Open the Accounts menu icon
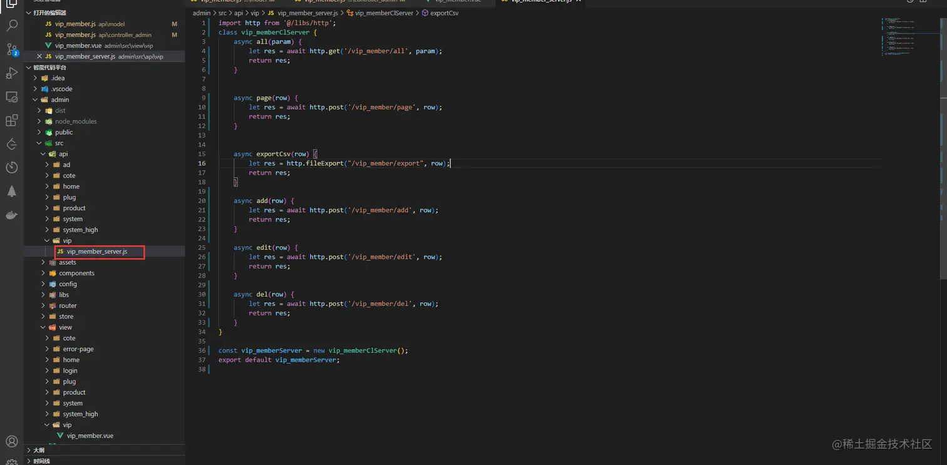This screenshot has height=465, width=947. click(x=11, y=442)
